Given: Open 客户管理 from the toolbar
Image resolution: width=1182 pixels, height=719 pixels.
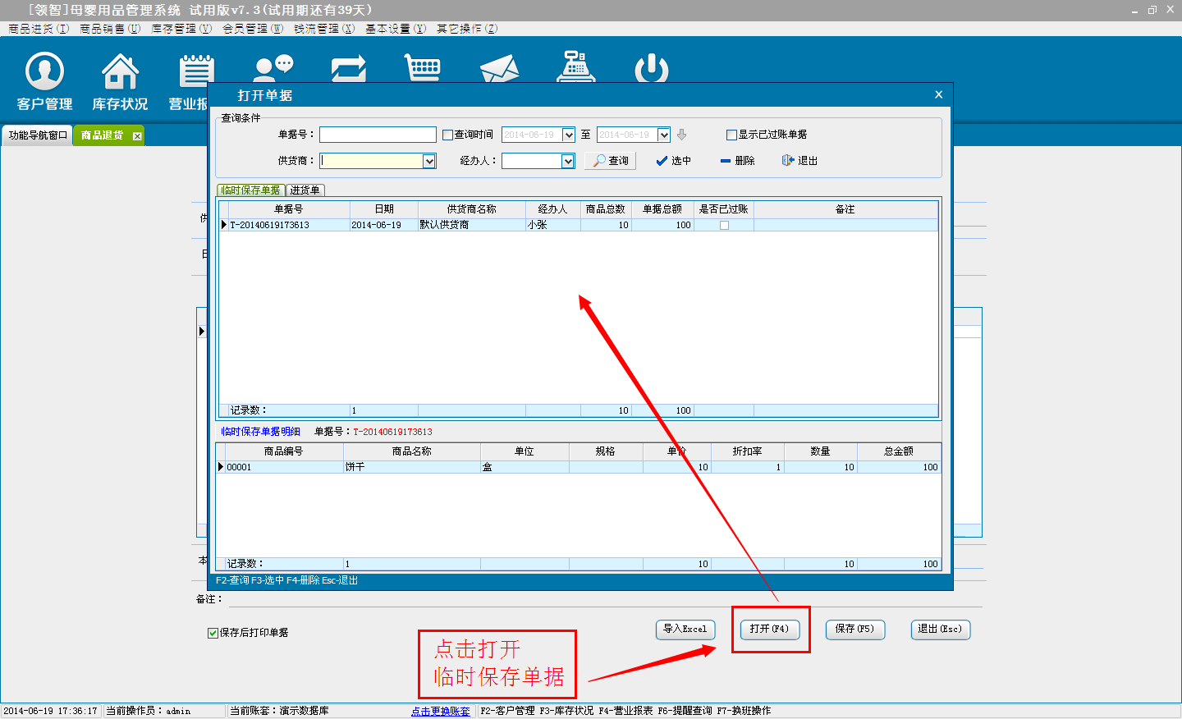Looking at the screenshot, I should 44,80.
